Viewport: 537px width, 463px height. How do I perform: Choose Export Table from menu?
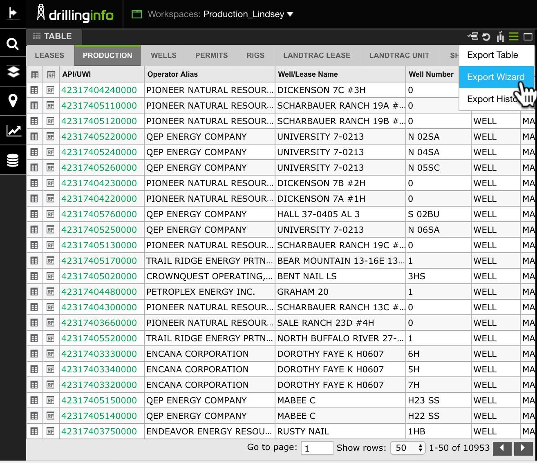(x=497, y=55)
